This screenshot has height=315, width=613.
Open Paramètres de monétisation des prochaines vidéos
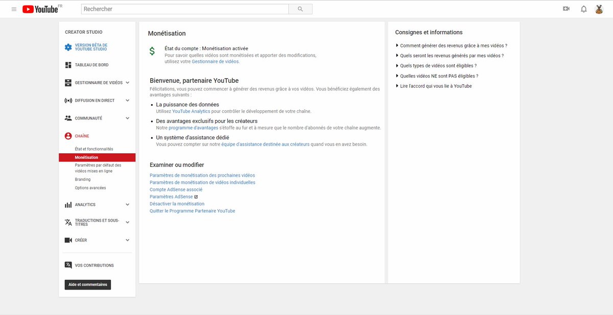[202, 175]
